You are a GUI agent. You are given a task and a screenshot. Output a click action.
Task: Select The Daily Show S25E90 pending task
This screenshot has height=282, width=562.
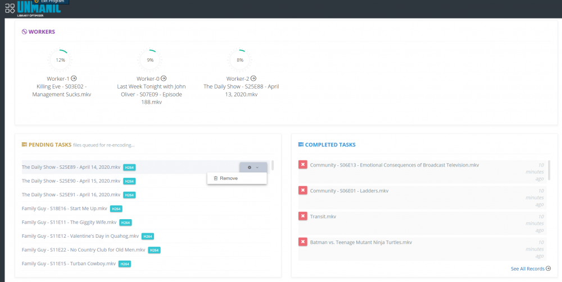[x=71, y=181]
